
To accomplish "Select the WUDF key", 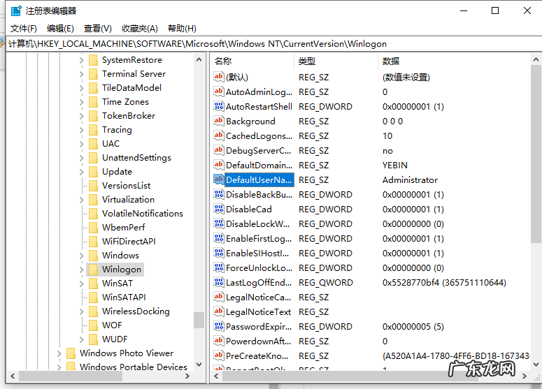I will click(x=115, y=339).
